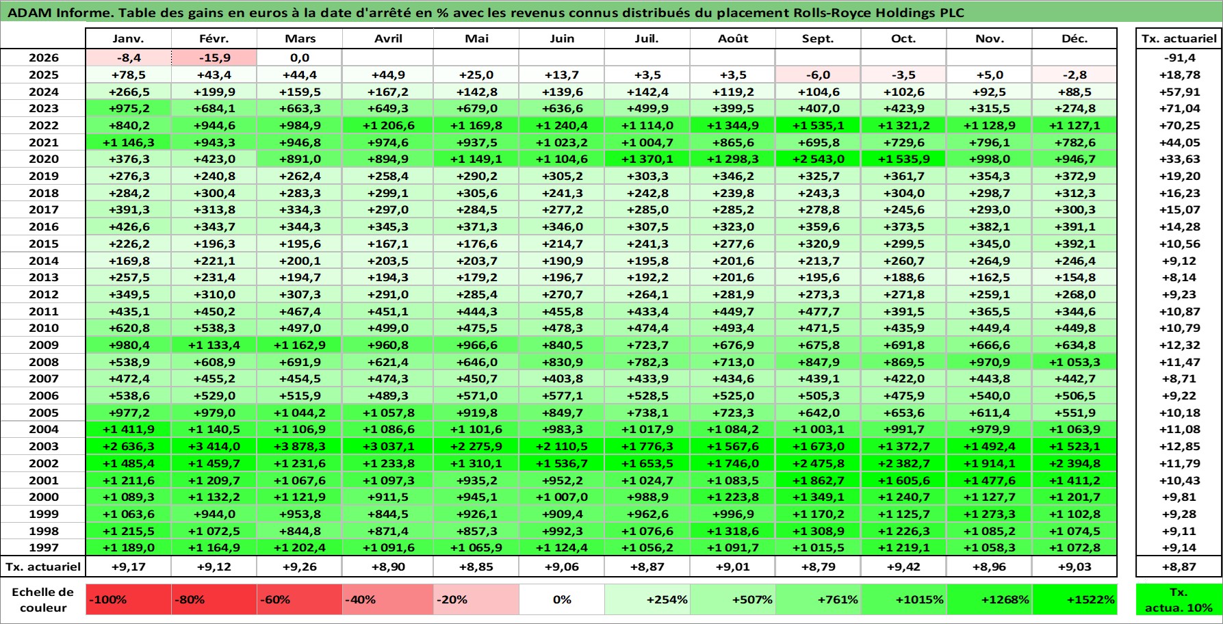The image size is (1223, 624).
Task: Select the +1 370,1 cell in 2020
Action: coord(647,159)
